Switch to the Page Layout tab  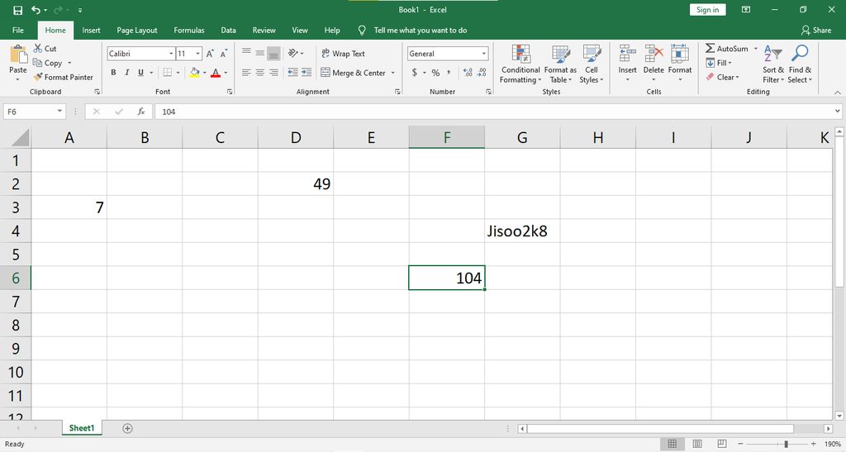pyautogui.click(x=137, y=31)
